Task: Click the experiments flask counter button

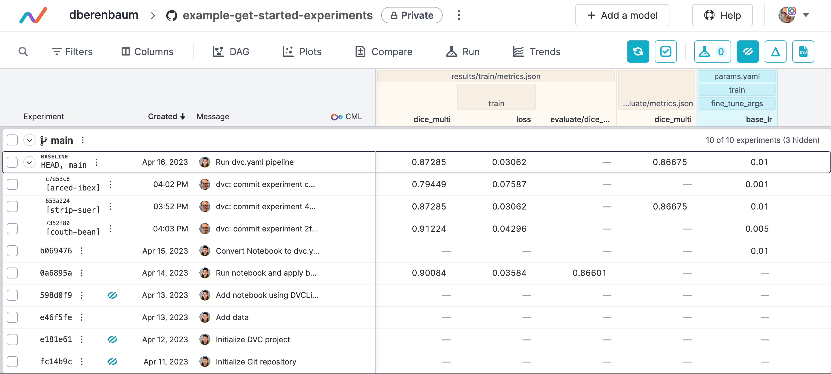Action: (x=712, y=52)
